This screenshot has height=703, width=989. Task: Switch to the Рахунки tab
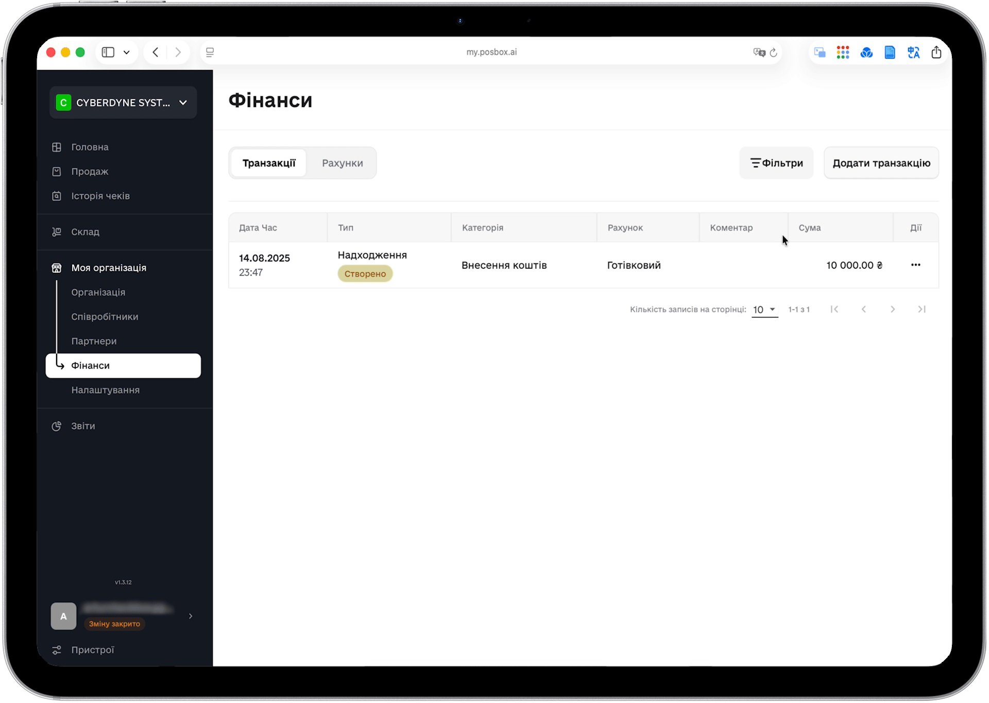342,163
